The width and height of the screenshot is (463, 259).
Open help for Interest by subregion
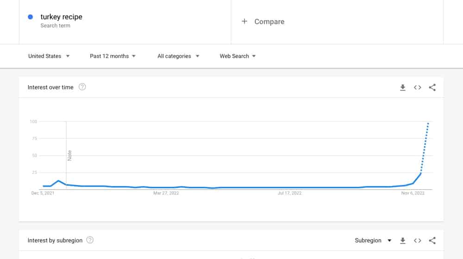[x=90, y=240]
